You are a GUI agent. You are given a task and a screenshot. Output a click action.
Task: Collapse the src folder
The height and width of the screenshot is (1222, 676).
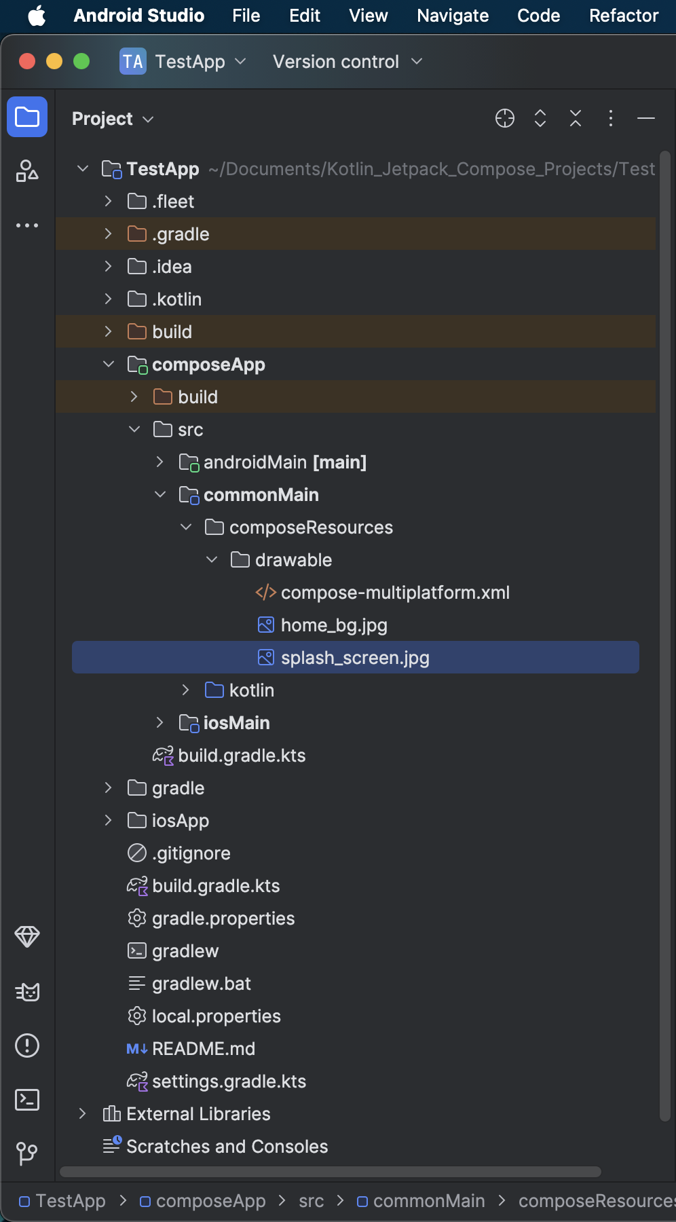134,429
